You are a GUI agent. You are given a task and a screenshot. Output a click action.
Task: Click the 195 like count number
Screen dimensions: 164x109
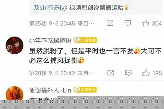coord(157,73)
